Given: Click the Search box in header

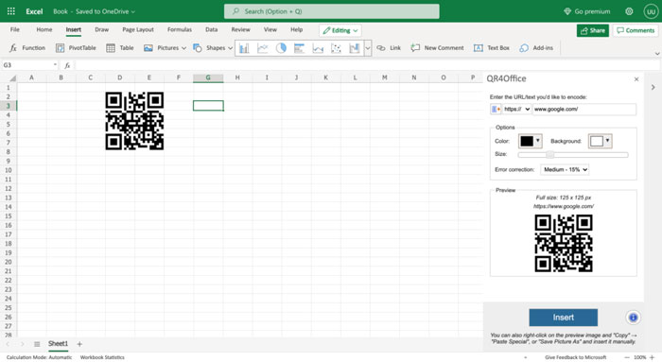Looking at the screenshot, I should [331, 11].
